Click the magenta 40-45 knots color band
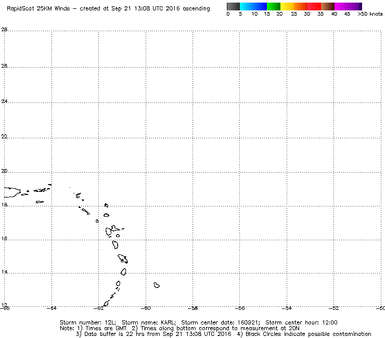 coord(341,6)
